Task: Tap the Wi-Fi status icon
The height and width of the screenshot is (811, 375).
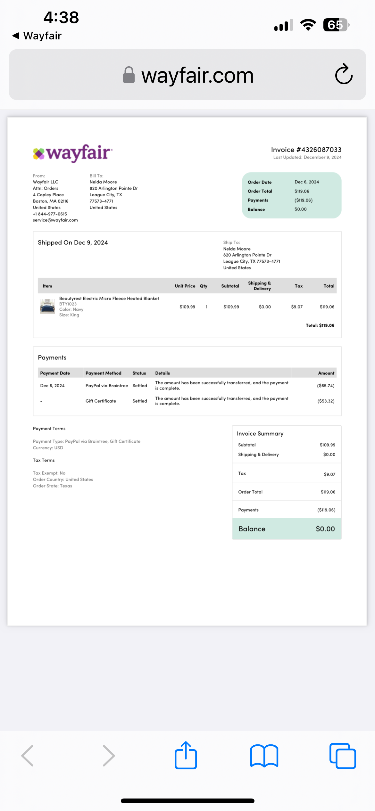Action: click(x=308, y=25)
